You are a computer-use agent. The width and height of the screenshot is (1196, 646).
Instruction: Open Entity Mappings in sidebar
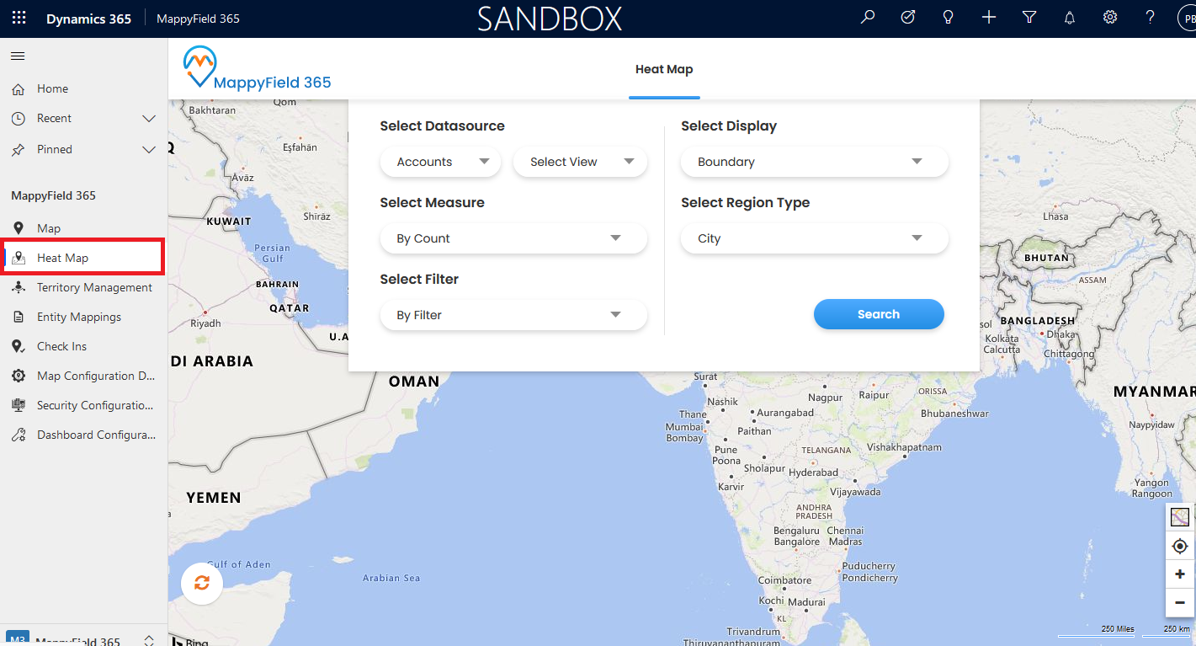(x=79, y=317)
